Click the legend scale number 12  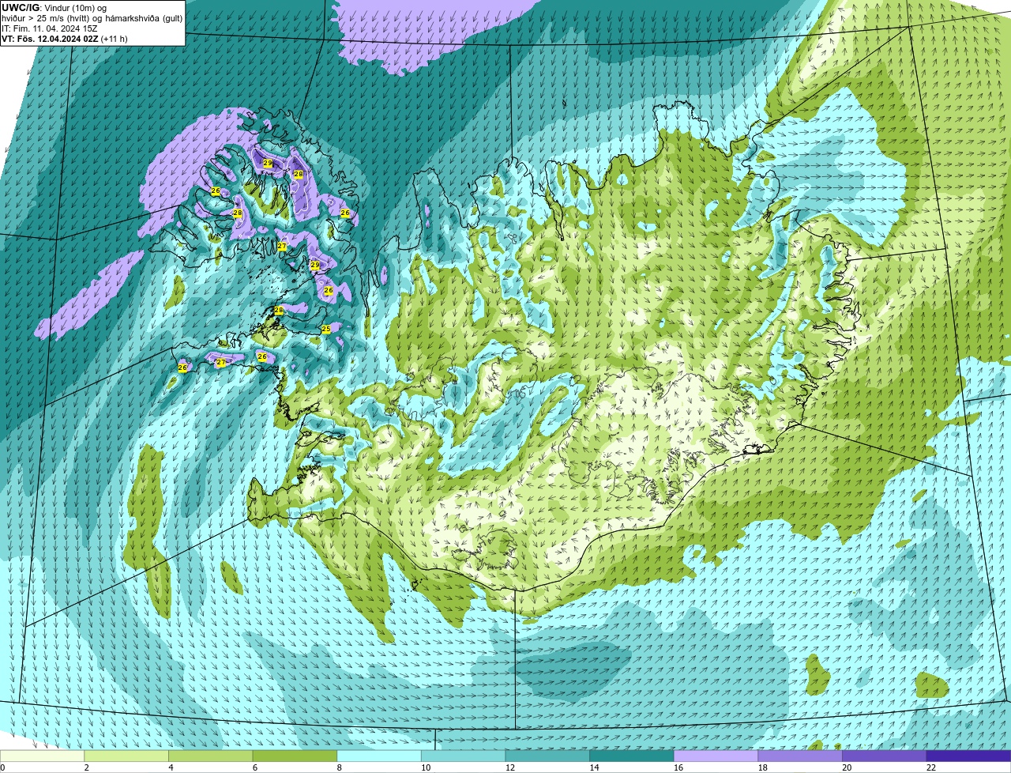click(509, 767)
